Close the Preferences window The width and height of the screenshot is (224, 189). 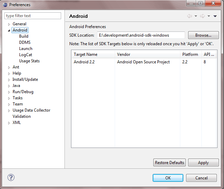[213, 3]
